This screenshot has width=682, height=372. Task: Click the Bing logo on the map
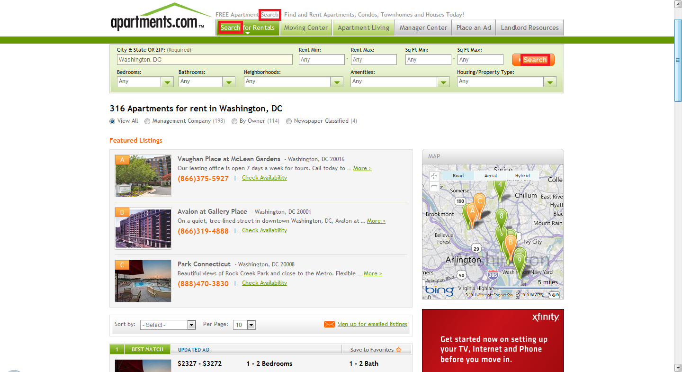click(x=440, y=290)
